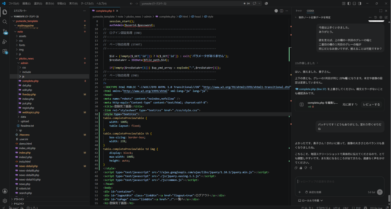Screen dimensions: 391x209
Task: Maximize the Codex panel
Action: tap(381, 11)
